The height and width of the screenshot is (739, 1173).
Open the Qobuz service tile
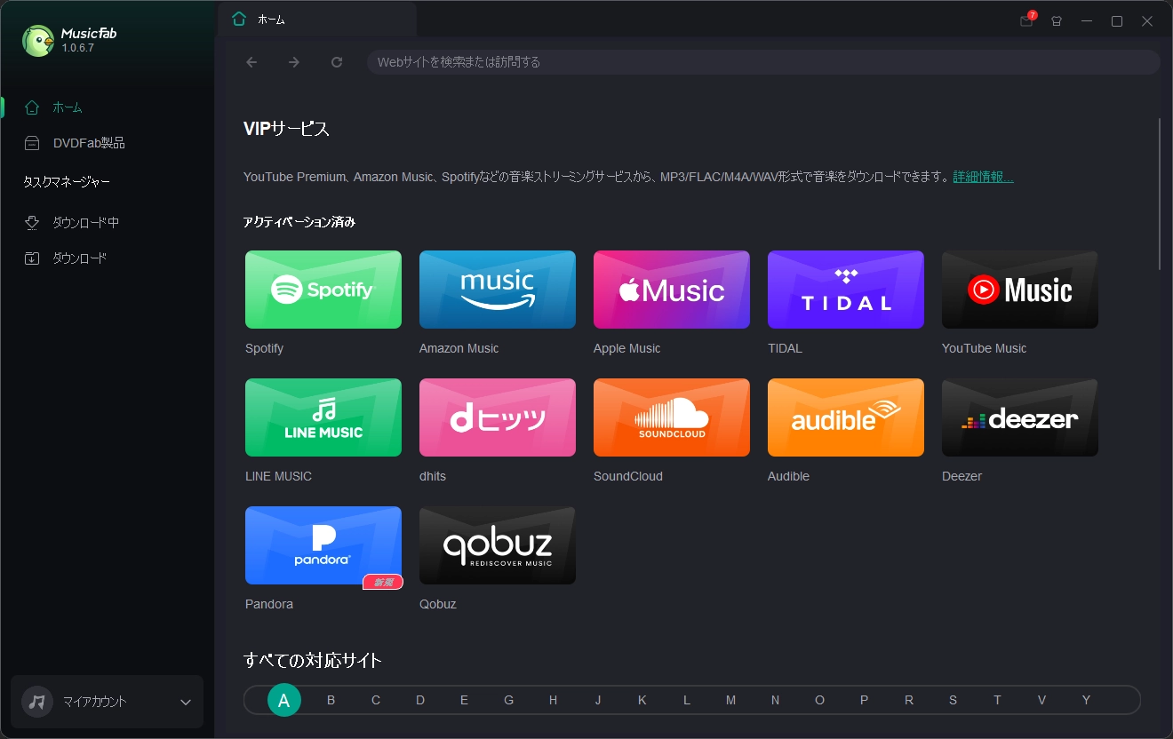(498, 545)
